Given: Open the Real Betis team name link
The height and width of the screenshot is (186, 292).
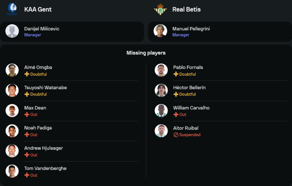Looking at the screenshot, I should 186,9.
